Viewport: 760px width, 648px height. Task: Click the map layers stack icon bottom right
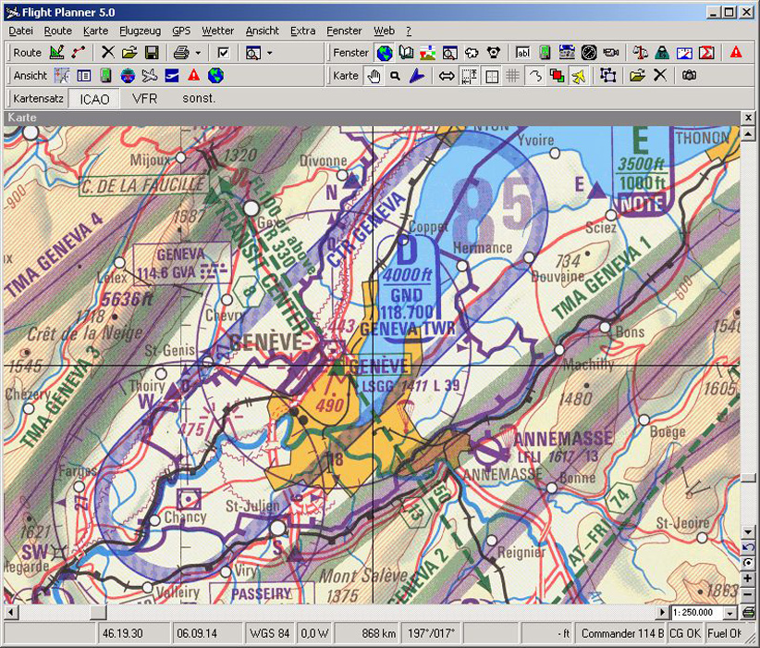click(747, 612)
